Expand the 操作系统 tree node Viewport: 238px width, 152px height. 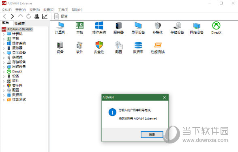click(x=4, y=43)
